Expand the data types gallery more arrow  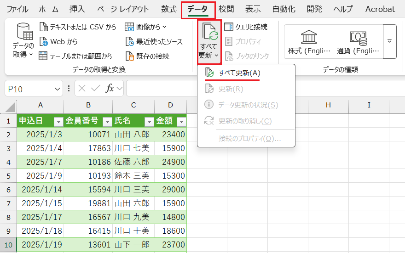(x=389, y=41)
